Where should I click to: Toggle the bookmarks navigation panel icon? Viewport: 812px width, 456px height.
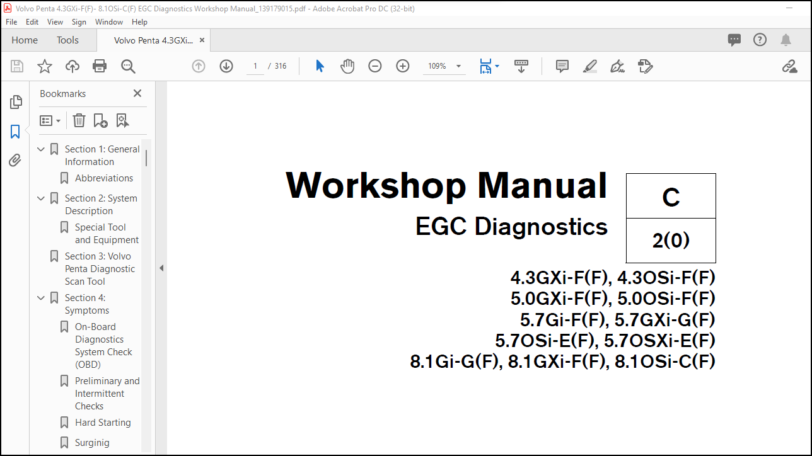click(16, 132)
